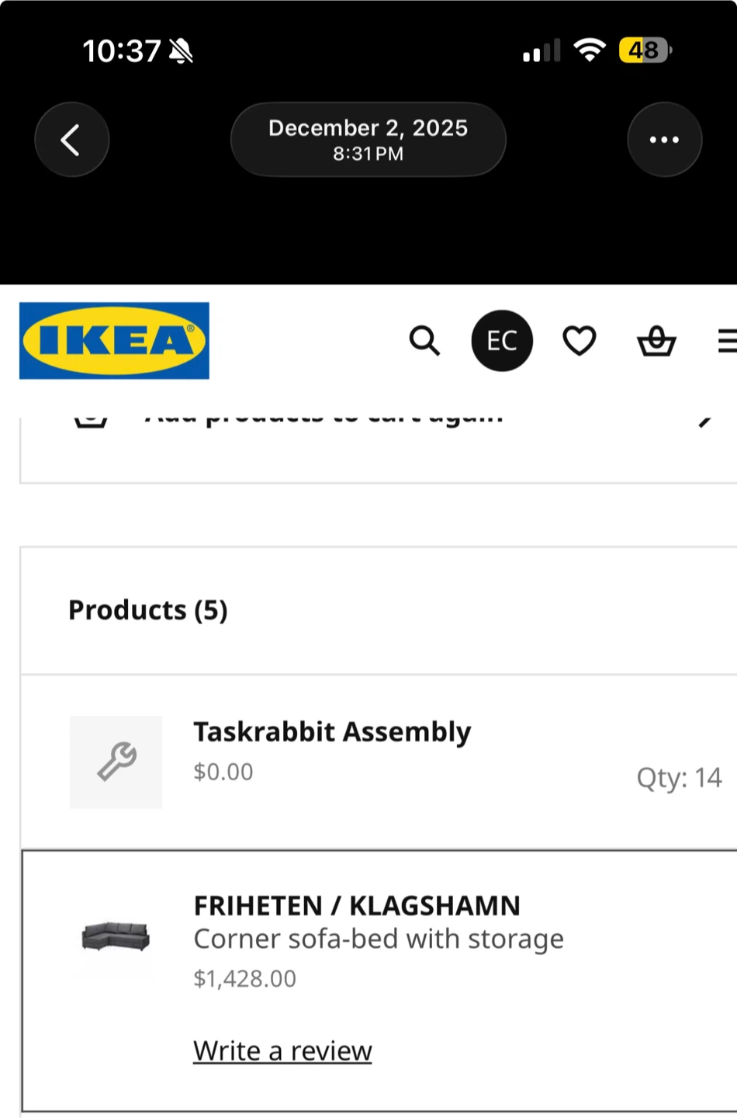
Task: Tap the silent mode bell icon
Action: pyautogui.click(x=182, y=51)
